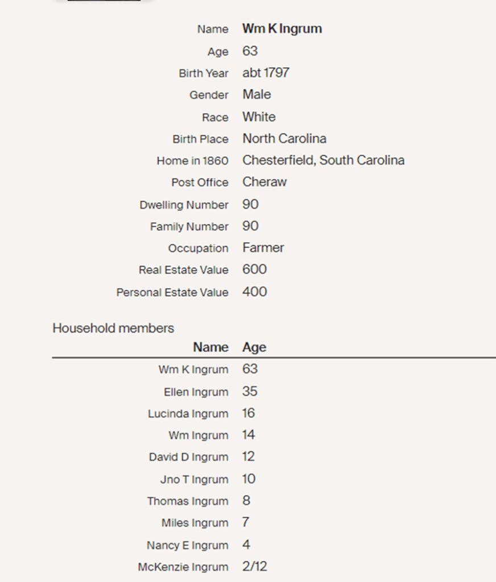Click the Real Estate Value of 600

tap(254, 269)
